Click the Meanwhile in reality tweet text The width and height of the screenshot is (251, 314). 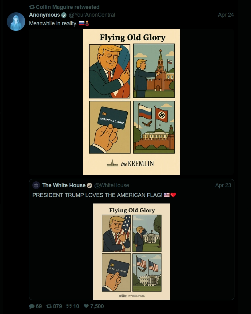point(53,23)
